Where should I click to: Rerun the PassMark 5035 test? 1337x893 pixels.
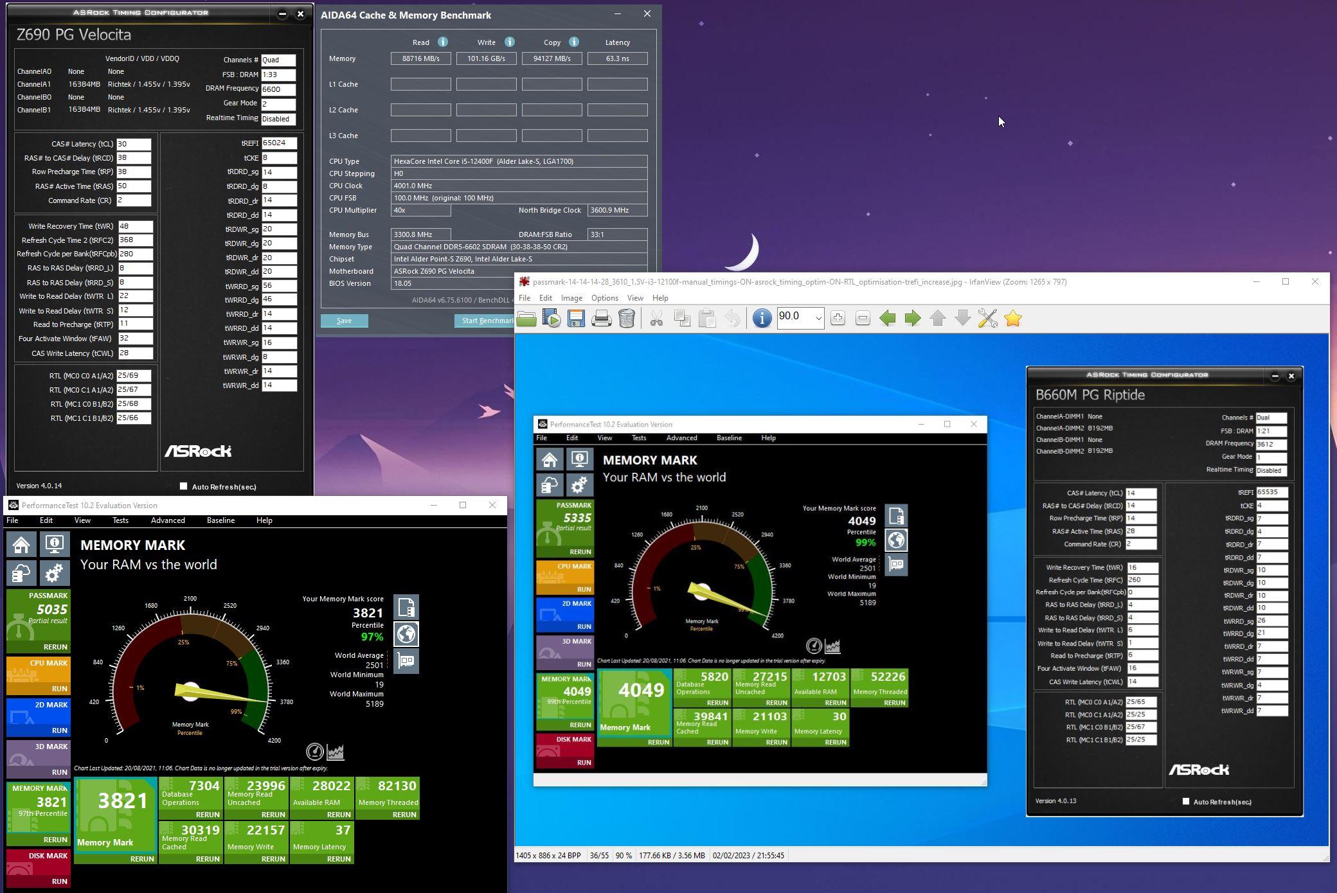55,647
